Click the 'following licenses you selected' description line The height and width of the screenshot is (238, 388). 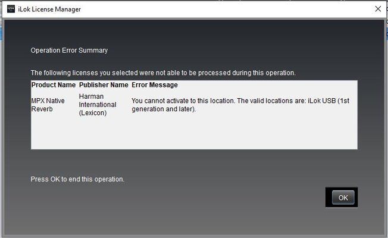(163, 73)
